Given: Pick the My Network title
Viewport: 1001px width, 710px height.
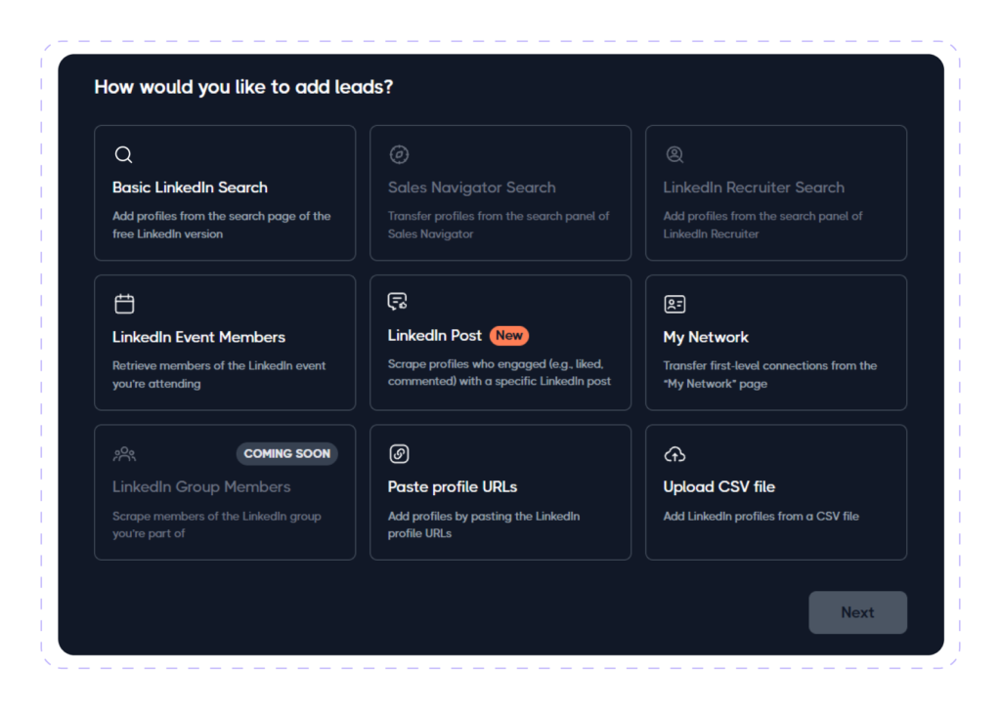Looking at the screenshot, I should pyautogui.click(x=706, y=337).
